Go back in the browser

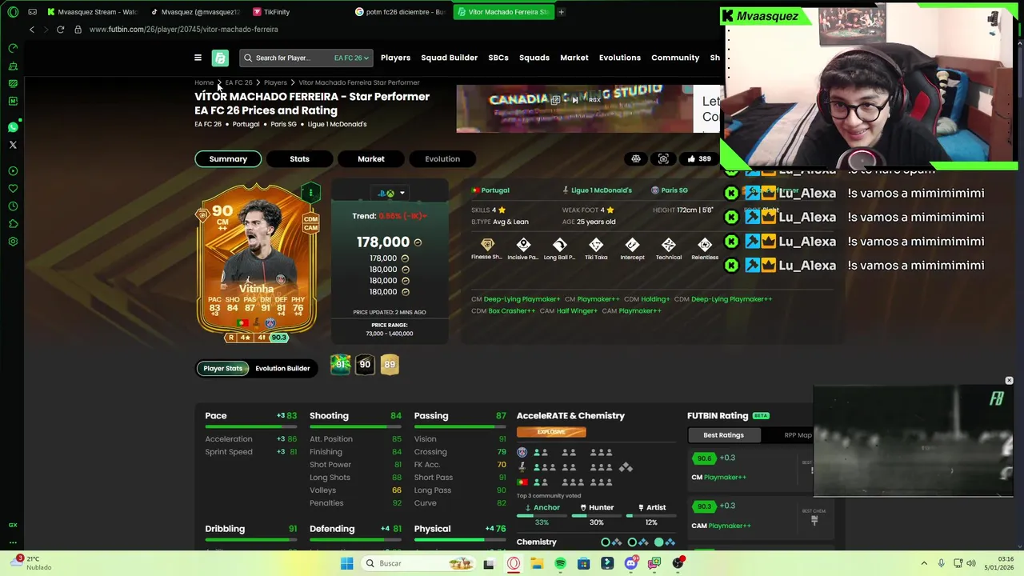point(32,29)
